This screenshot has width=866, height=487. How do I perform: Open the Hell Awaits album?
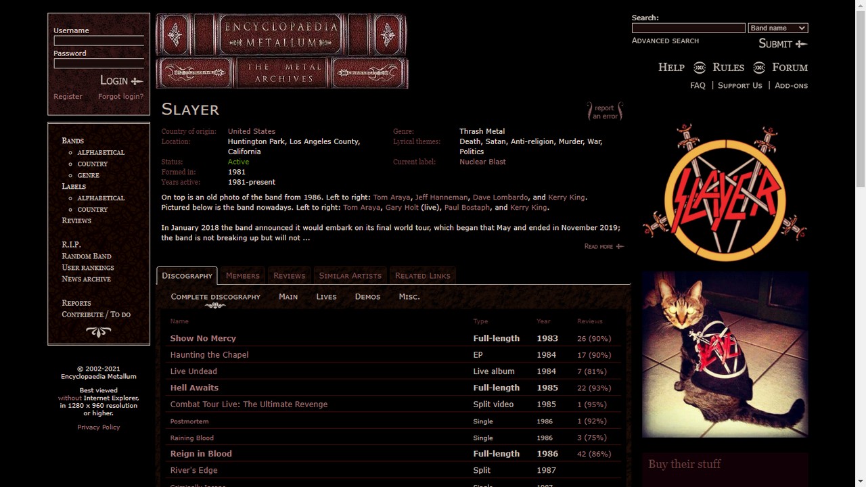[194, 388]
